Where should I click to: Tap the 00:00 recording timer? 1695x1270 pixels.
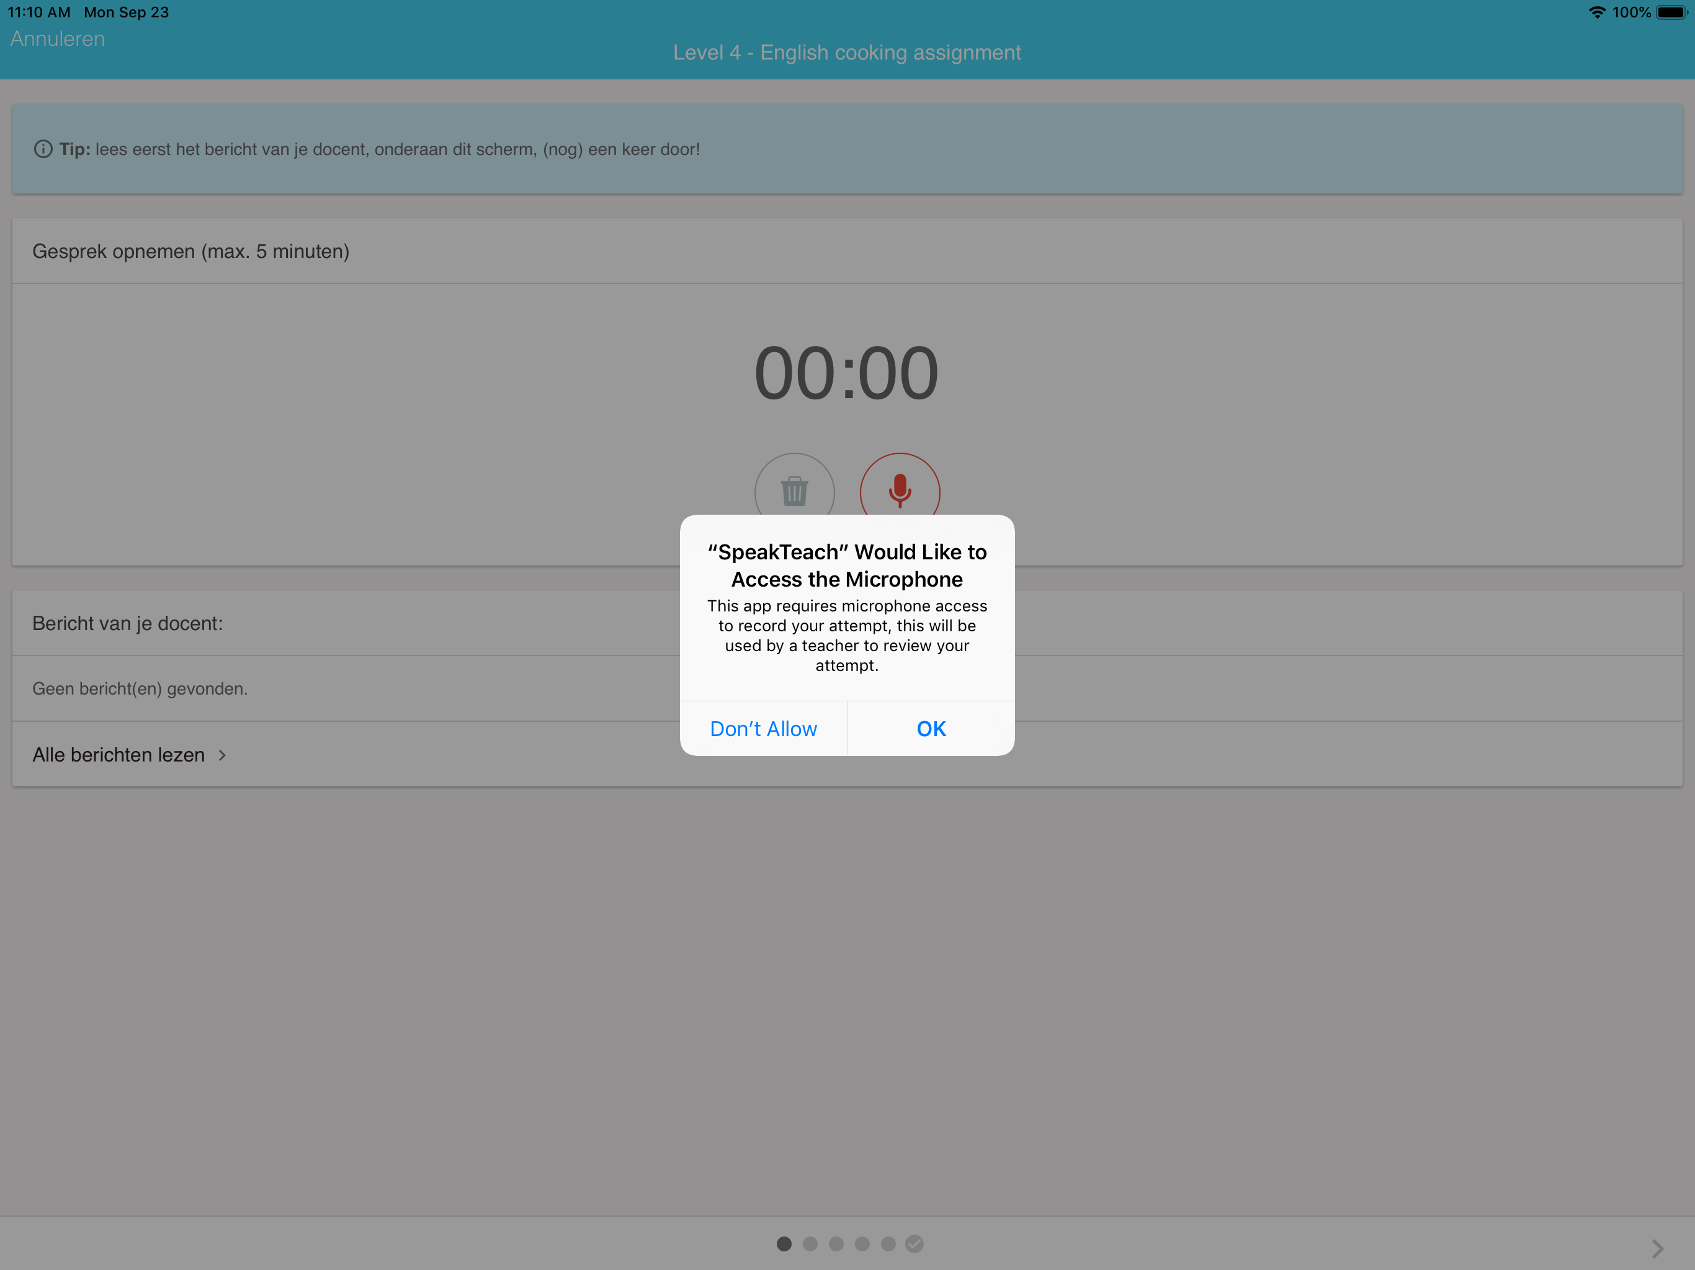tap(846, 374)
